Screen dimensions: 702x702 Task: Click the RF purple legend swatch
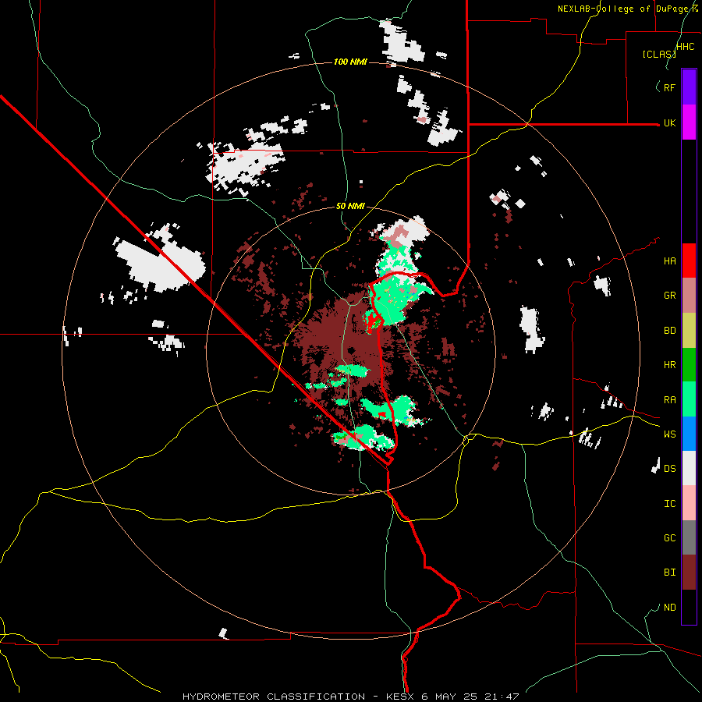click(689, 87)
